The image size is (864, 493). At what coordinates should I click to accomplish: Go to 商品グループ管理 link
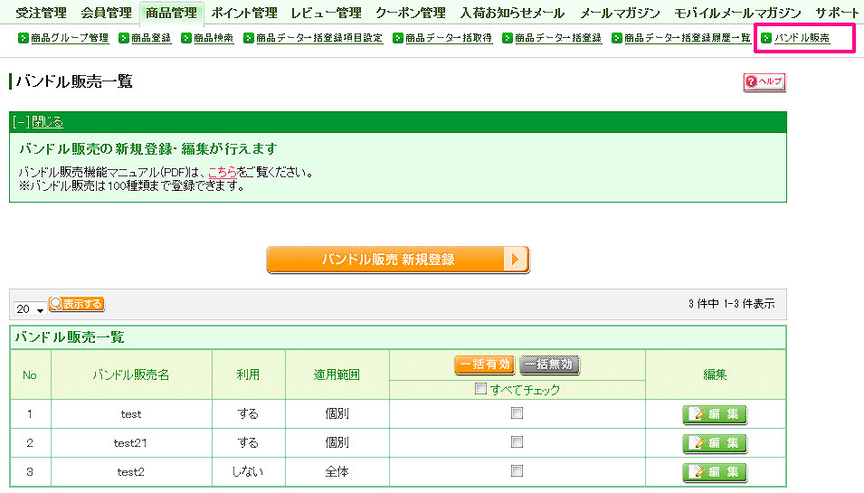pos(70,38)
